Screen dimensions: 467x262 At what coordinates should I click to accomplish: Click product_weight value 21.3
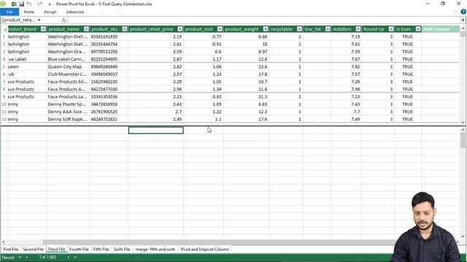click(x=246, y=97)
